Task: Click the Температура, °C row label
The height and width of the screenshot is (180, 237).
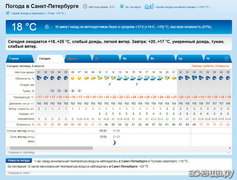Action: click(24, 97)
